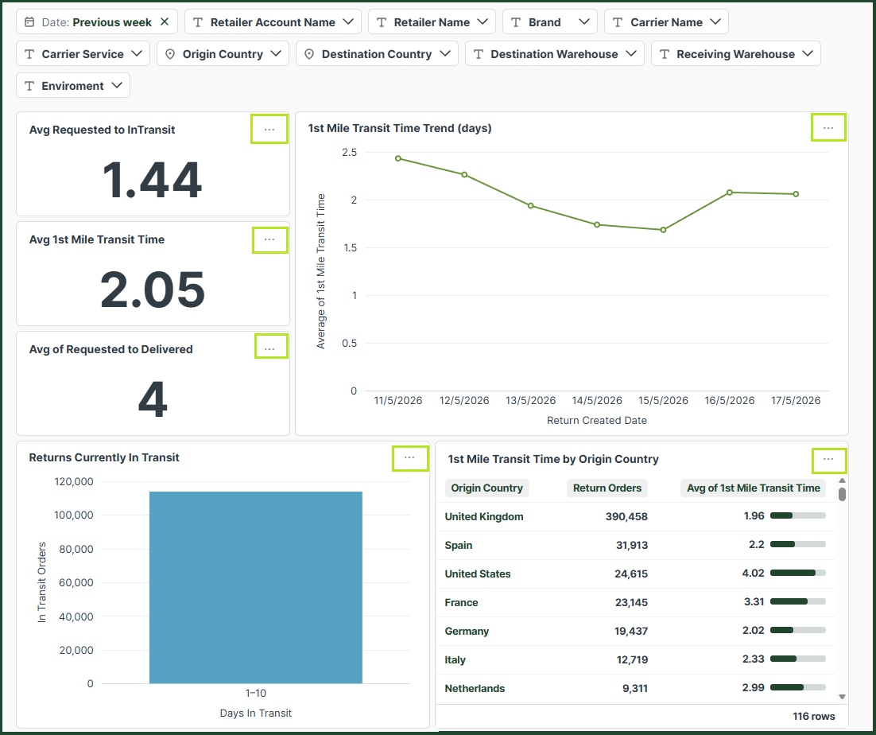876x735 pixels.
Task: Open the Avg of Requested to Delivered ellipsis menu
Action: [271, 347]
